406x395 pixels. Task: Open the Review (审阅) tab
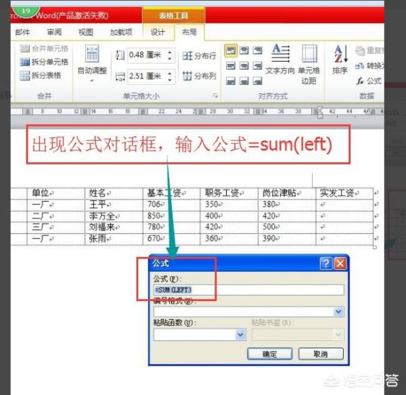coord(54,32)
